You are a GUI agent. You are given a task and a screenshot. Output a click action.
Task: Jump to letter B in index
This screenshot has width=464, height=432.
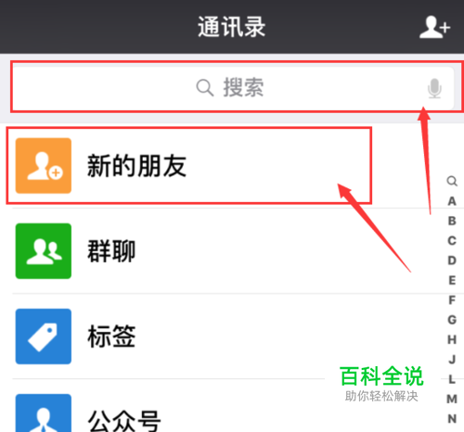click(x=452, y=221)
